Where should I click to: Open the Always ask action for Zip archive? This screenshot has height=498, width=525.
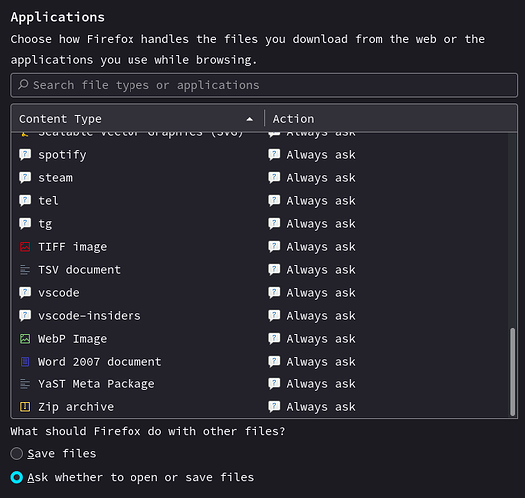312,407
